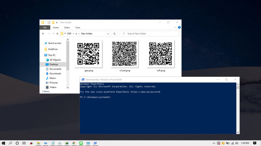
Task: Open the Customize Quick Access Toolbar dropdown
Action: [56, 22]
